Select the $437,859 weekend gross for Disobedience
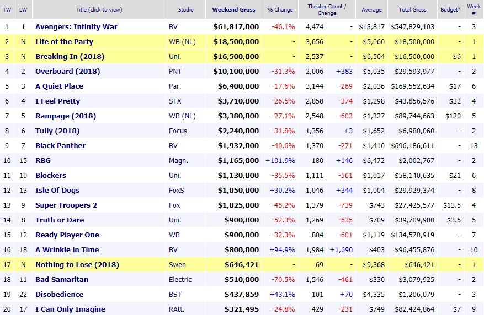 click(241, 295)
